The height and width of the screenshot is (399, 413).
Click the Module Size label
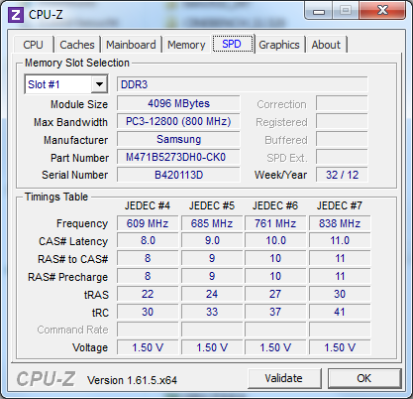click(x=79, y=104)
